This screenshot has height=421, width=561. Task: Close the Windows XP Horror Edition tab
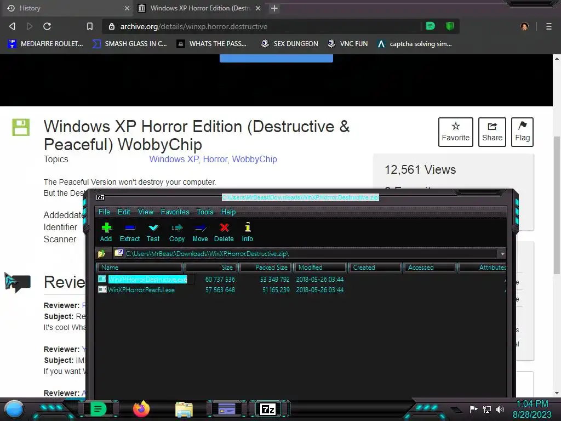258,8
